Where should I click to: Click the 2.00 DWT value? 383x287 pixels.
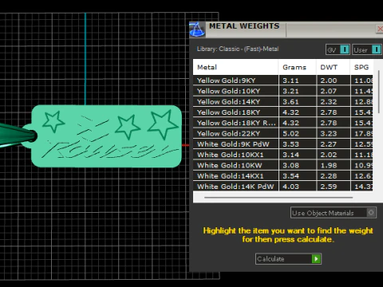329,81
